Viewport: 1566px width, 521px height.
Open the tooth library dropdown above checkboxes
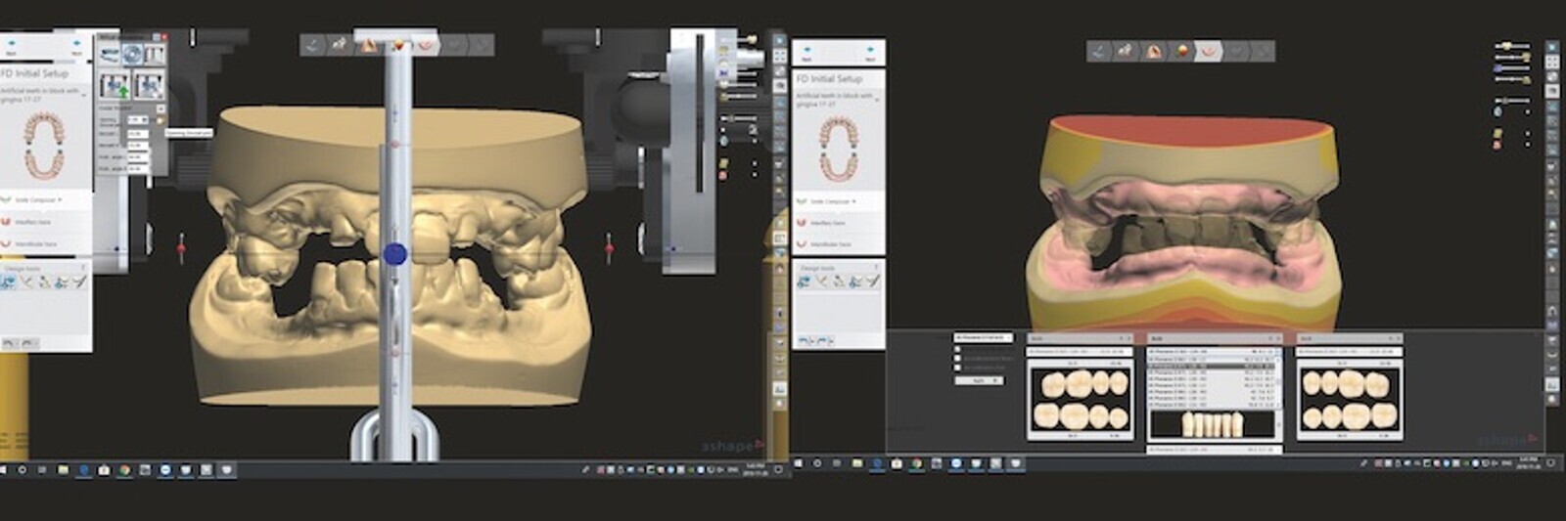click(983, 338)
